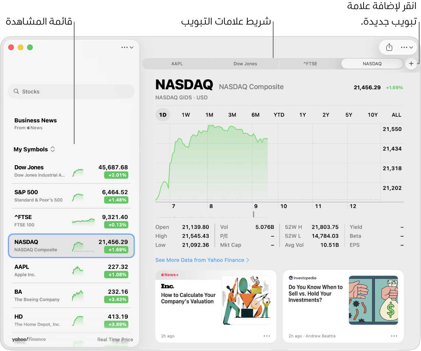Select the 2Y chart range
Image resolution: width=421 pixels, height=351 pixels.
point(326,115)
